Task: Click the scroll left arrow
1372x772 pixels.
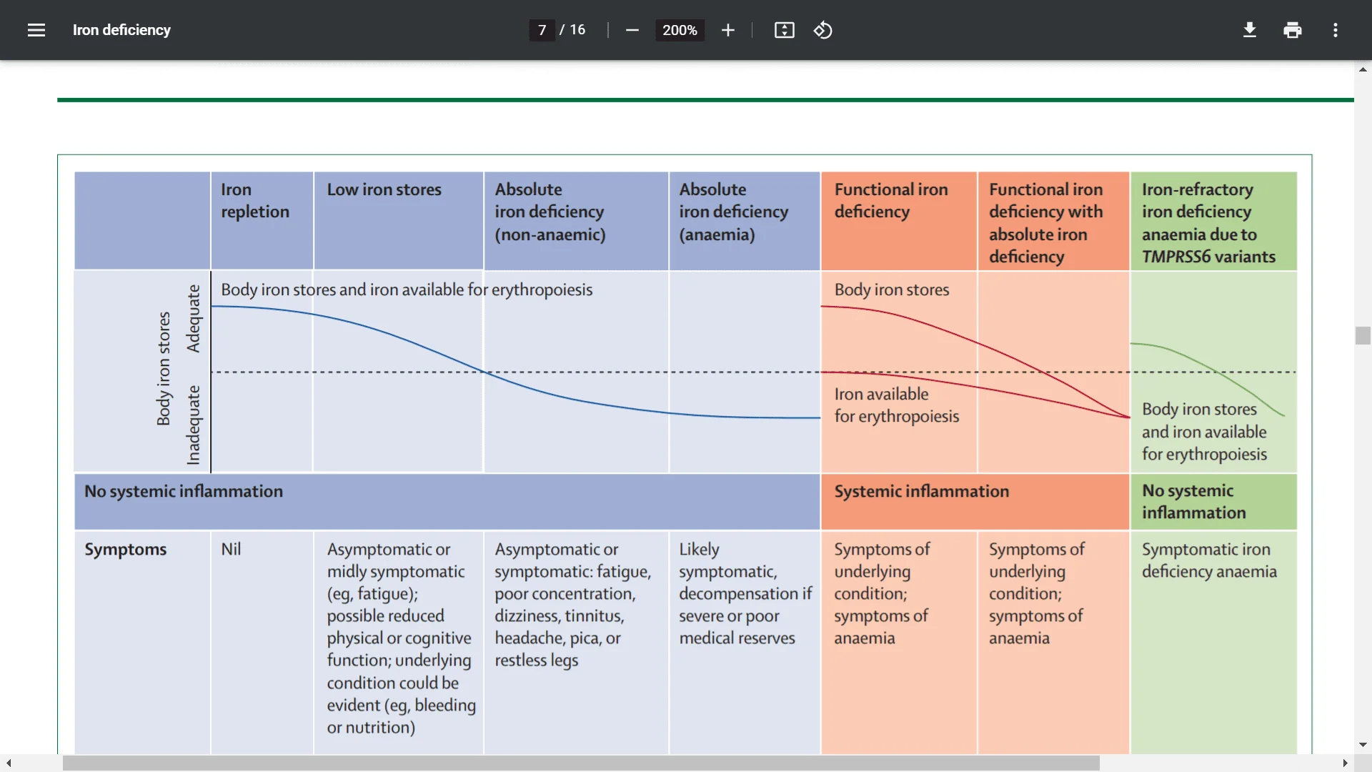Action: click(9, 763)
